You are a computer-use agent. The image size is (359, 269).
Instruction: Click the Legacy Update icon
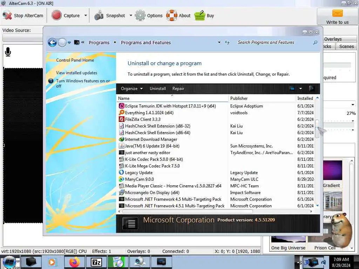pos(122,172)
